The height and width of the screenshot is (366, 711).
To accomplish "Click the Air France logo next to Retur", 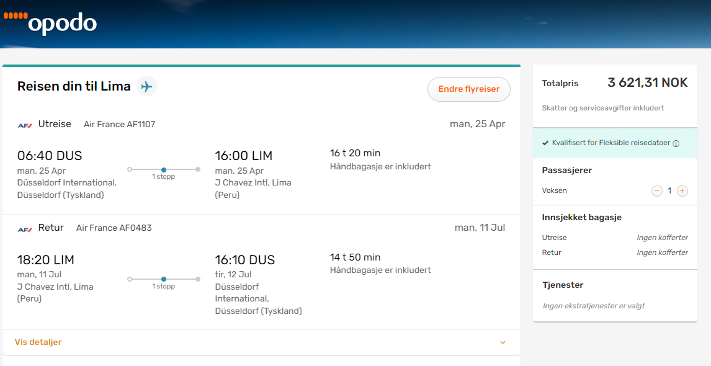I will [x=25, y=230].
